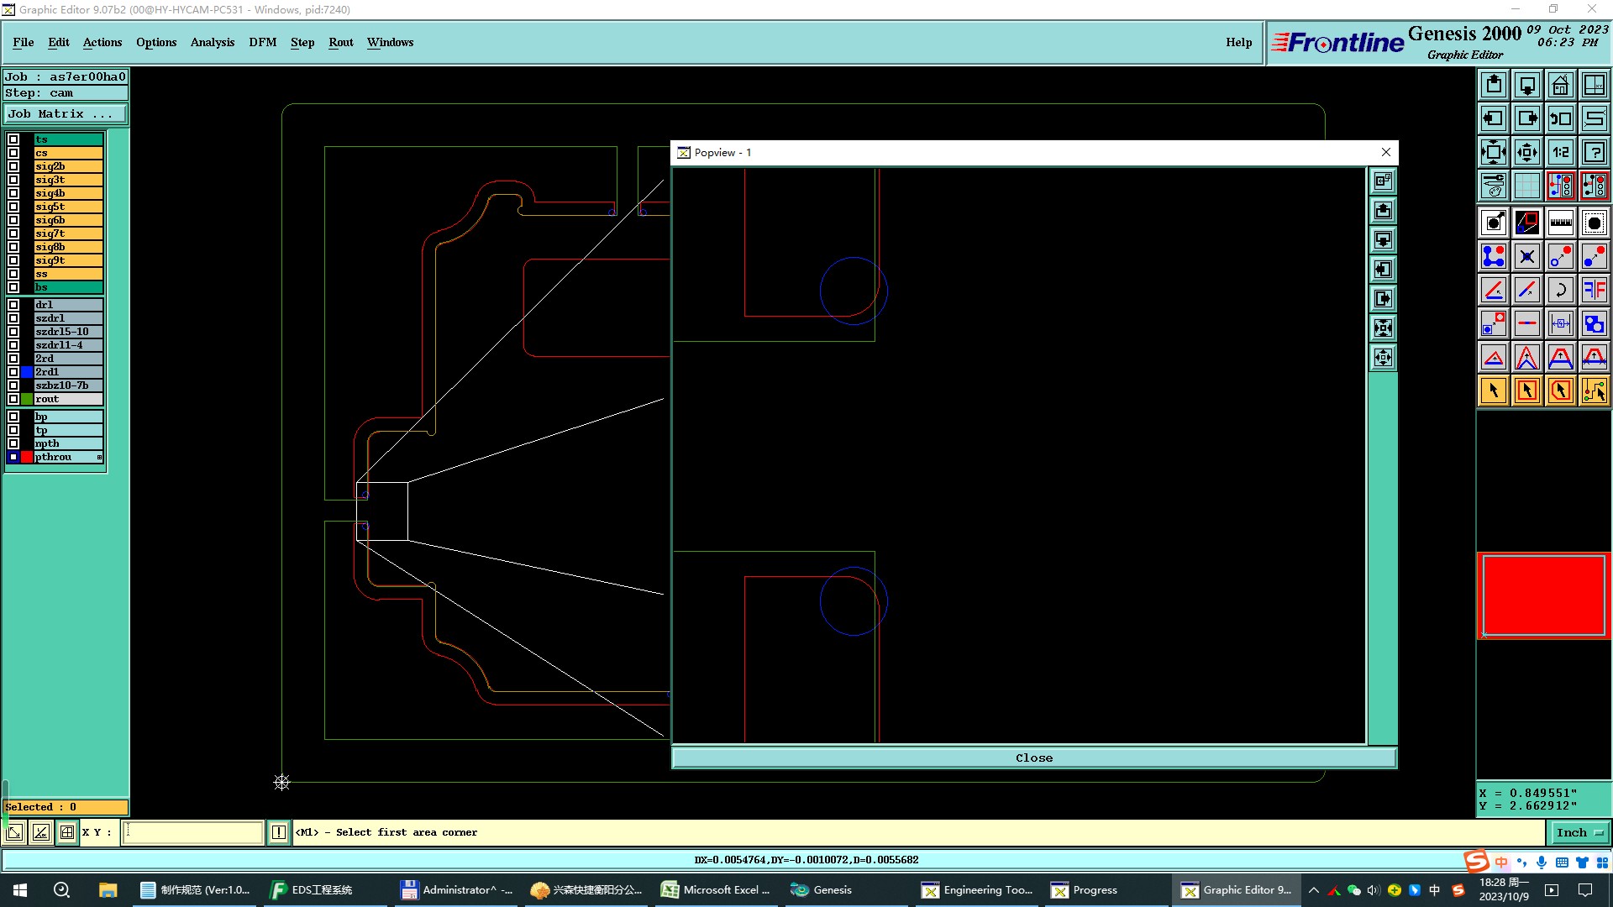Click the help question mark icon
The height and width of the screenshot is (907, 1613).
(1594, 152)
